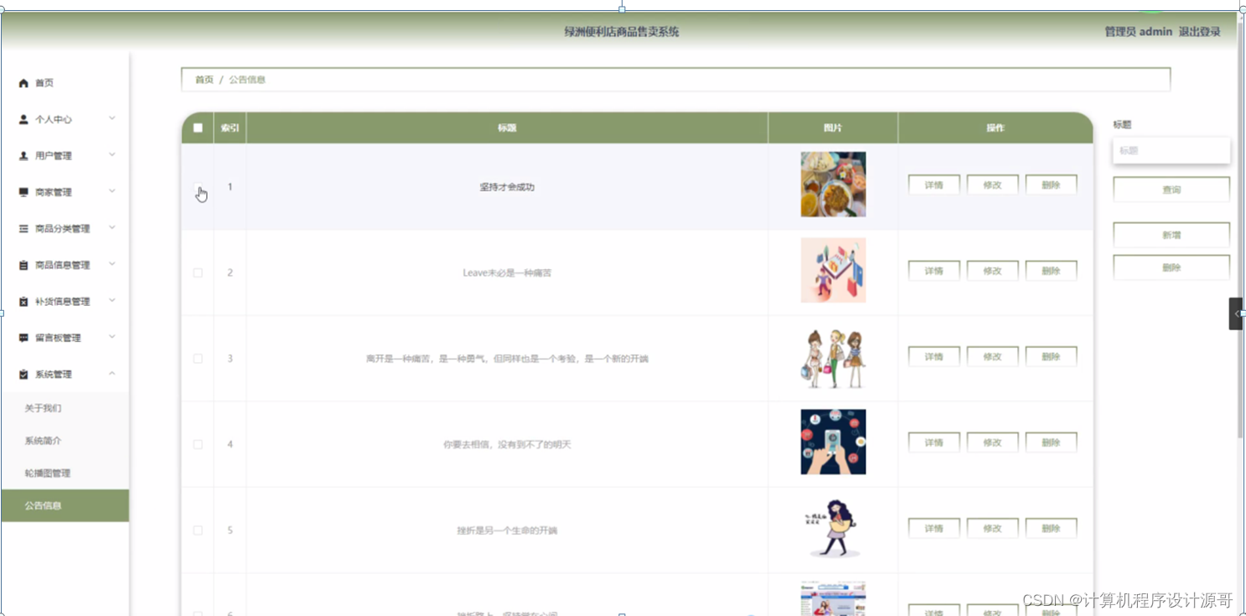1246x616 pixels.
Task: Click the 标题 column header
Action: click(x=507, y=128)
